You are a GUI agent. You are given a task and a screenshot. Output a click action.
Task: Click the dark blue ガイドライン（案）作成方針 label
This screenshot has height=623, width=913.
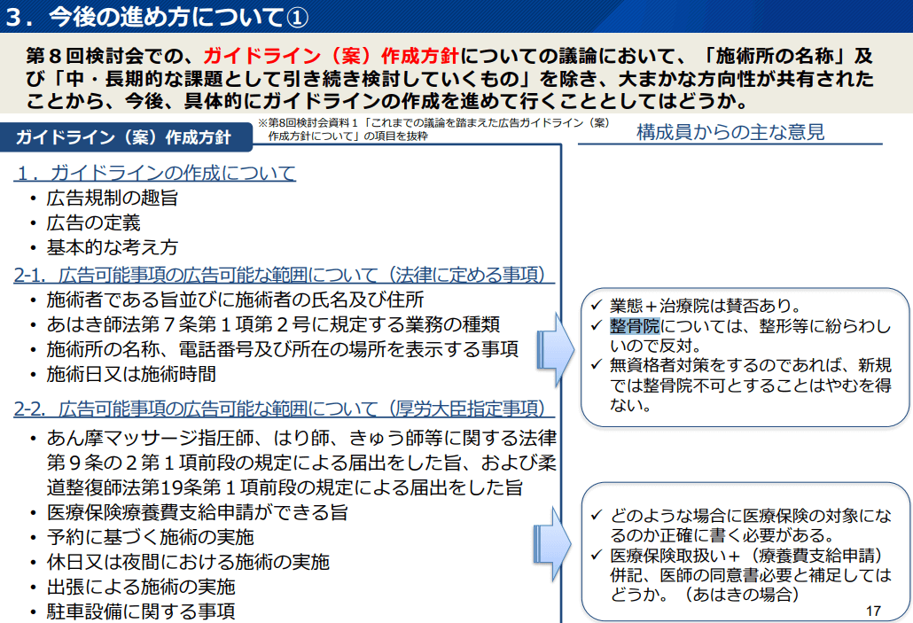click(x=122, y=137)
